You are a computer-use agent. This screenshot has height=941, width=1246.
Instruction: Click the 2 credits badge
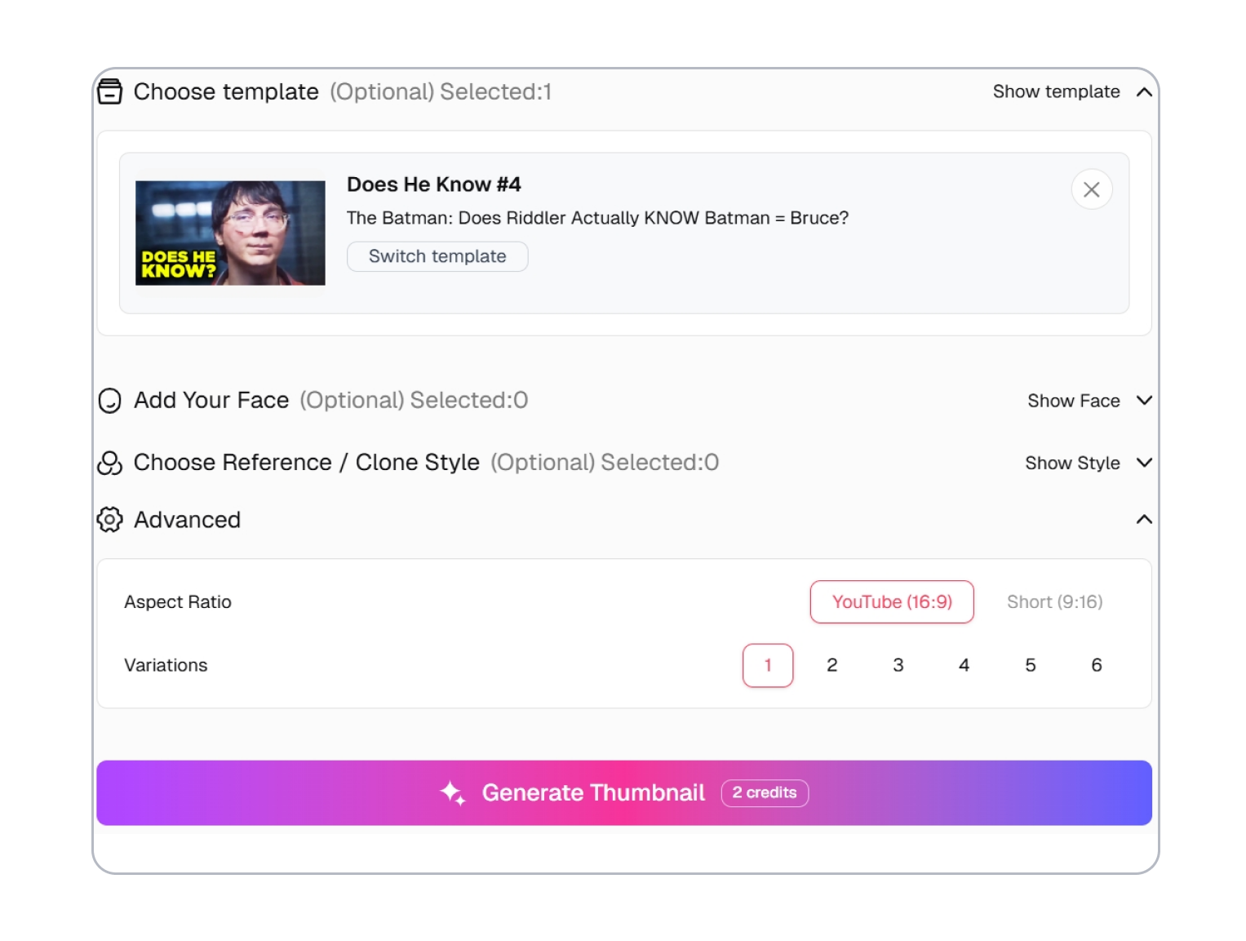765,792
